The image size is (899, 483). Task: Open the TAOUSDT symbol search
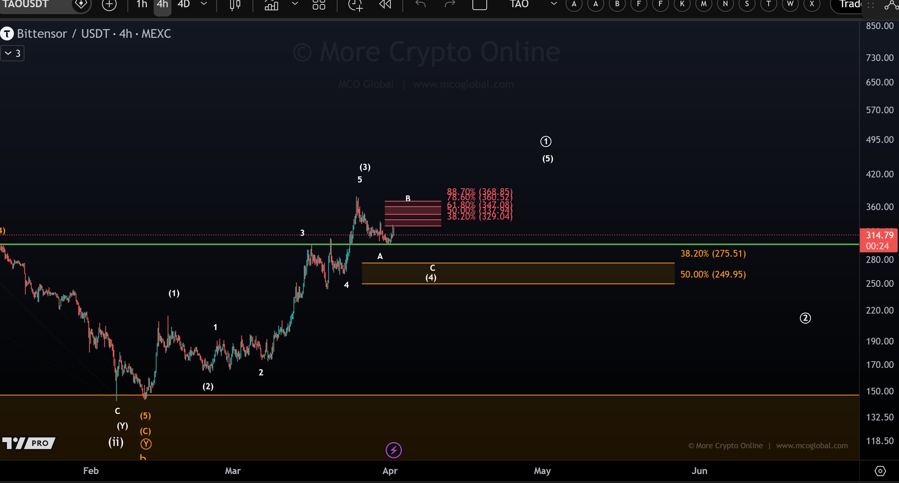coord(25,5)
